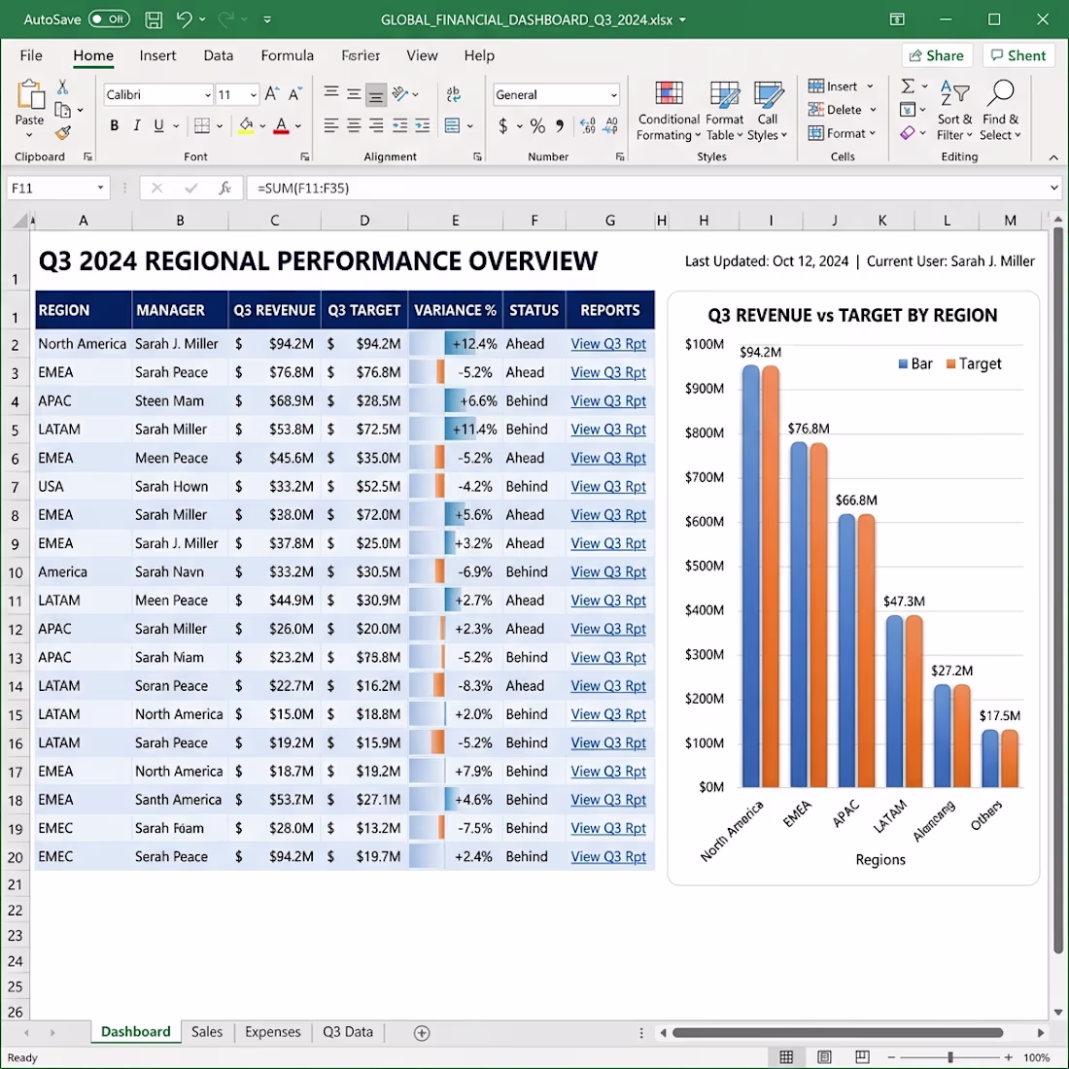Screen dimensions: 1069x1069
Task: Click the Format Painter brush icon
Action: (x=63, y=132)
